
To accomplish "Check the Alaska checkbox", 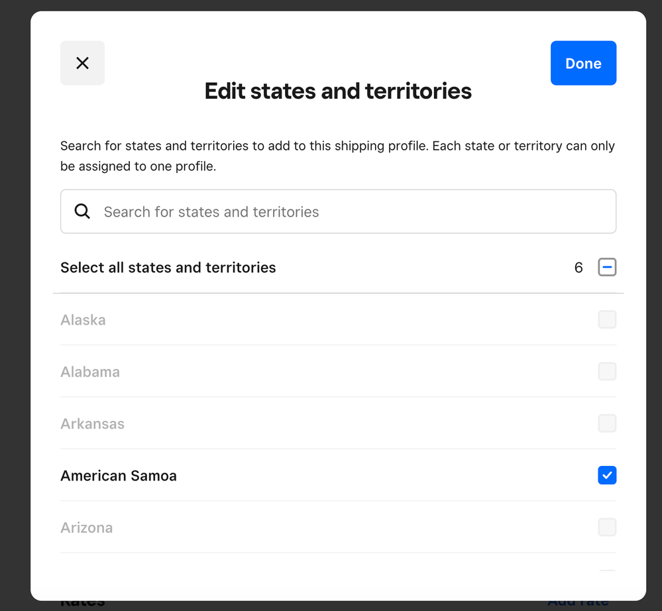I will click(607, 319).
